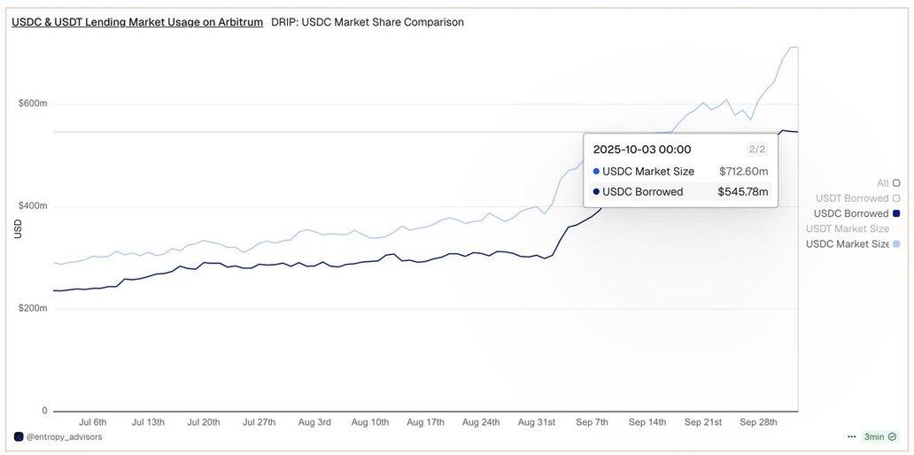Click the DRIP: USDC Market Share Comparison subtitle
This screenshot has width=914, height=455.
pyautogui.click(x=367, y=22)
